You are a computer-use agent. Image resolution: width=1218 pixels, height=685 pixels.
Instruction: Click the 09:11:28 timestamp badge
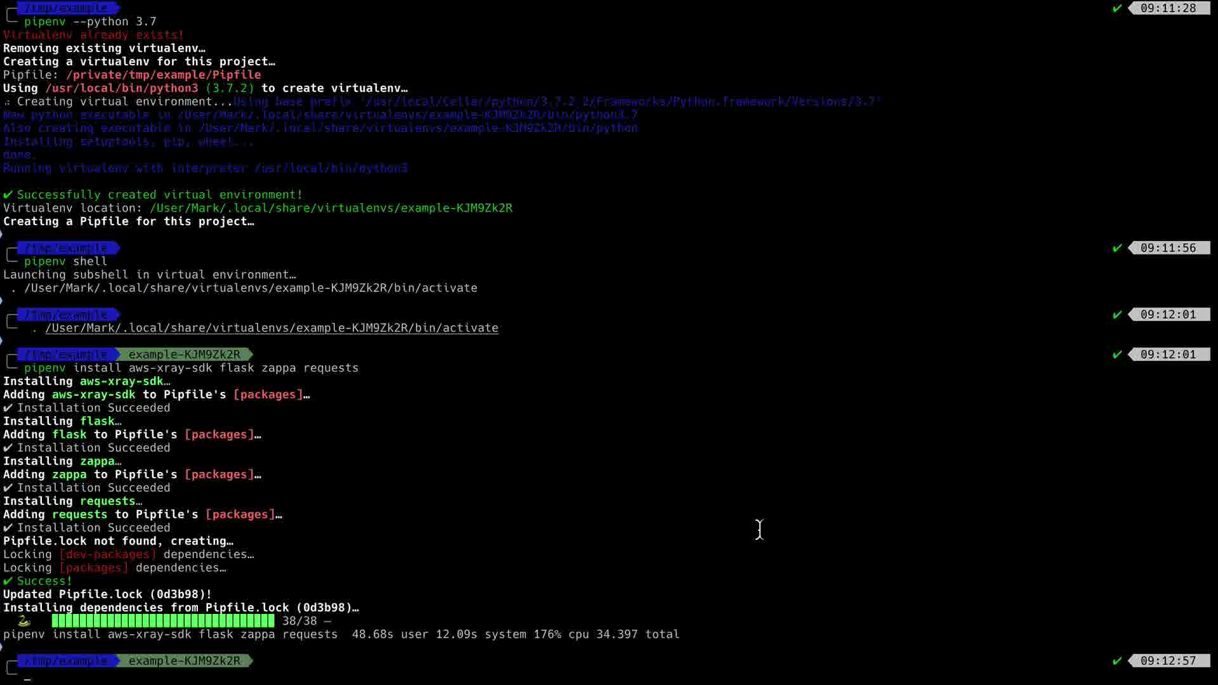(1168, 8)
